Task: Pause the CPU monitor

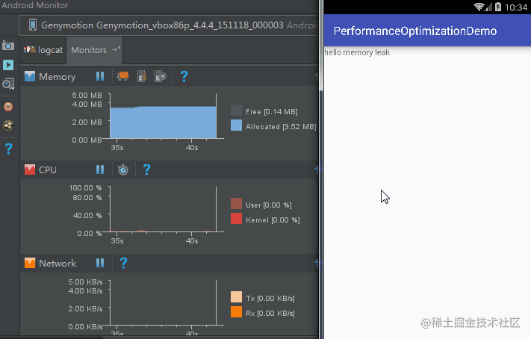Action: pyautogui.click(x=100, y=169)
